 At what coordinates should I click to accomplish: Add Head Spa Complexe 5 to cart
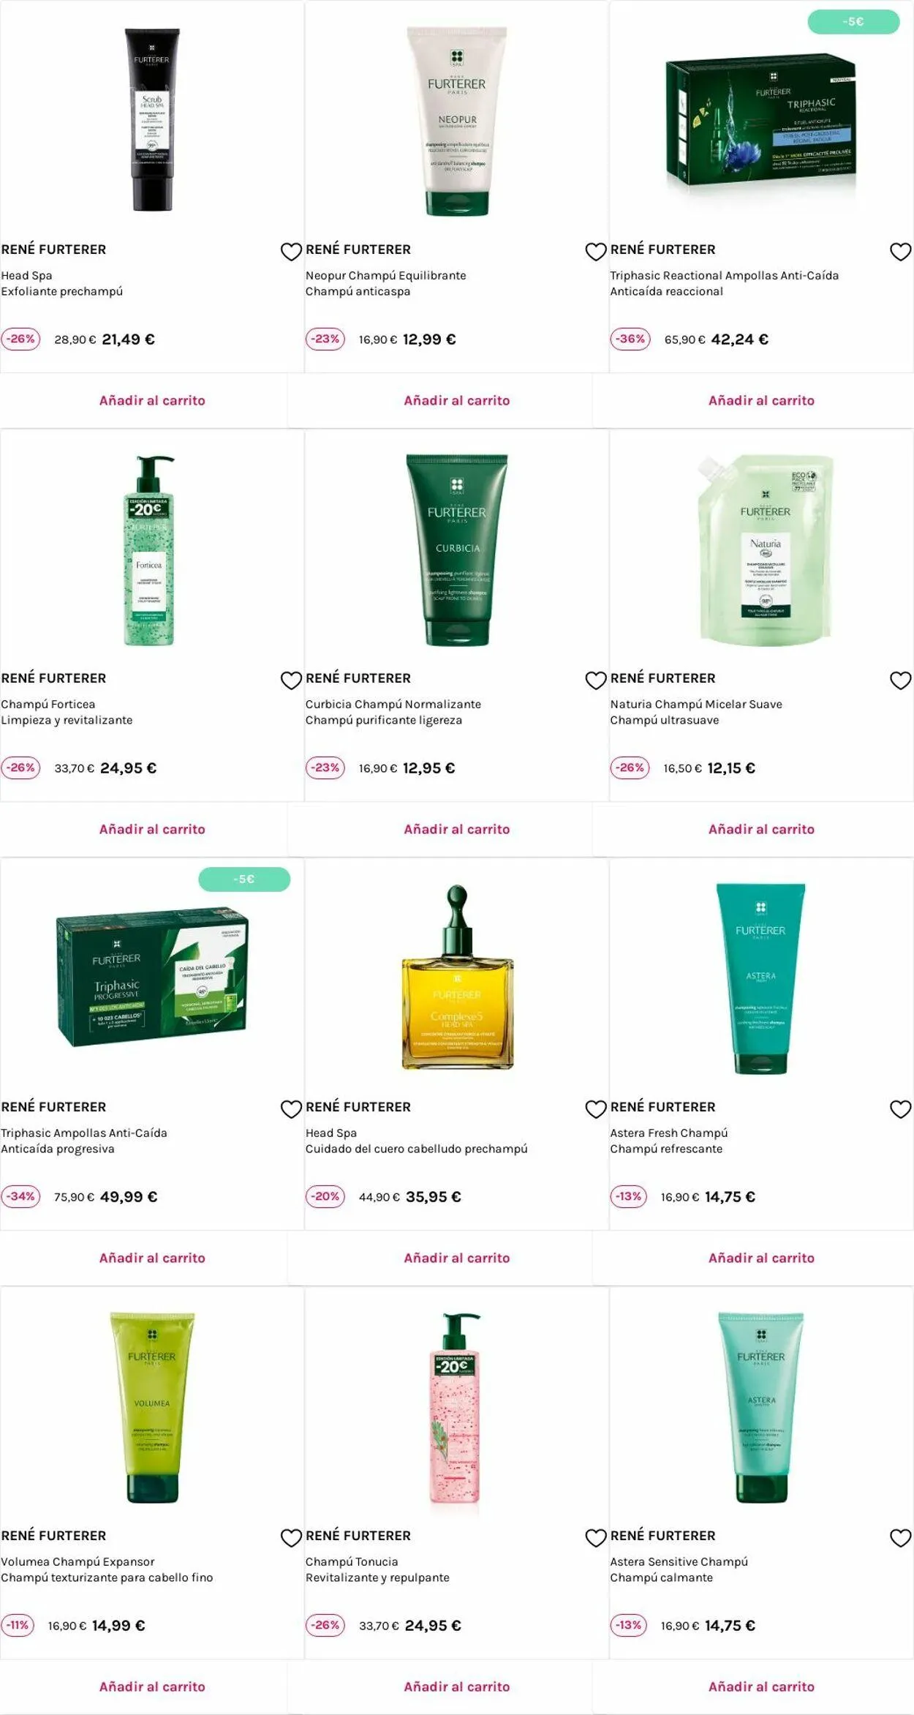coord(457,1258)
